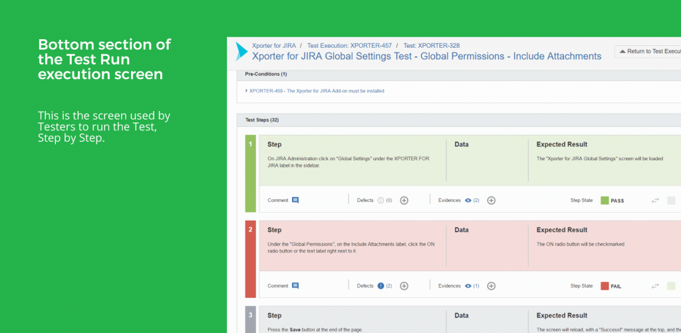Add a defect to step 2
This screenshot has height=333, width=681.
point(404,286)
